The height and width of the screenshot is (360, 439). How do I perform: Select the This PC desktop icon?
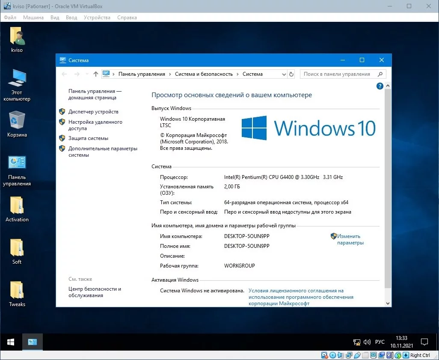(x=17, y=85)
